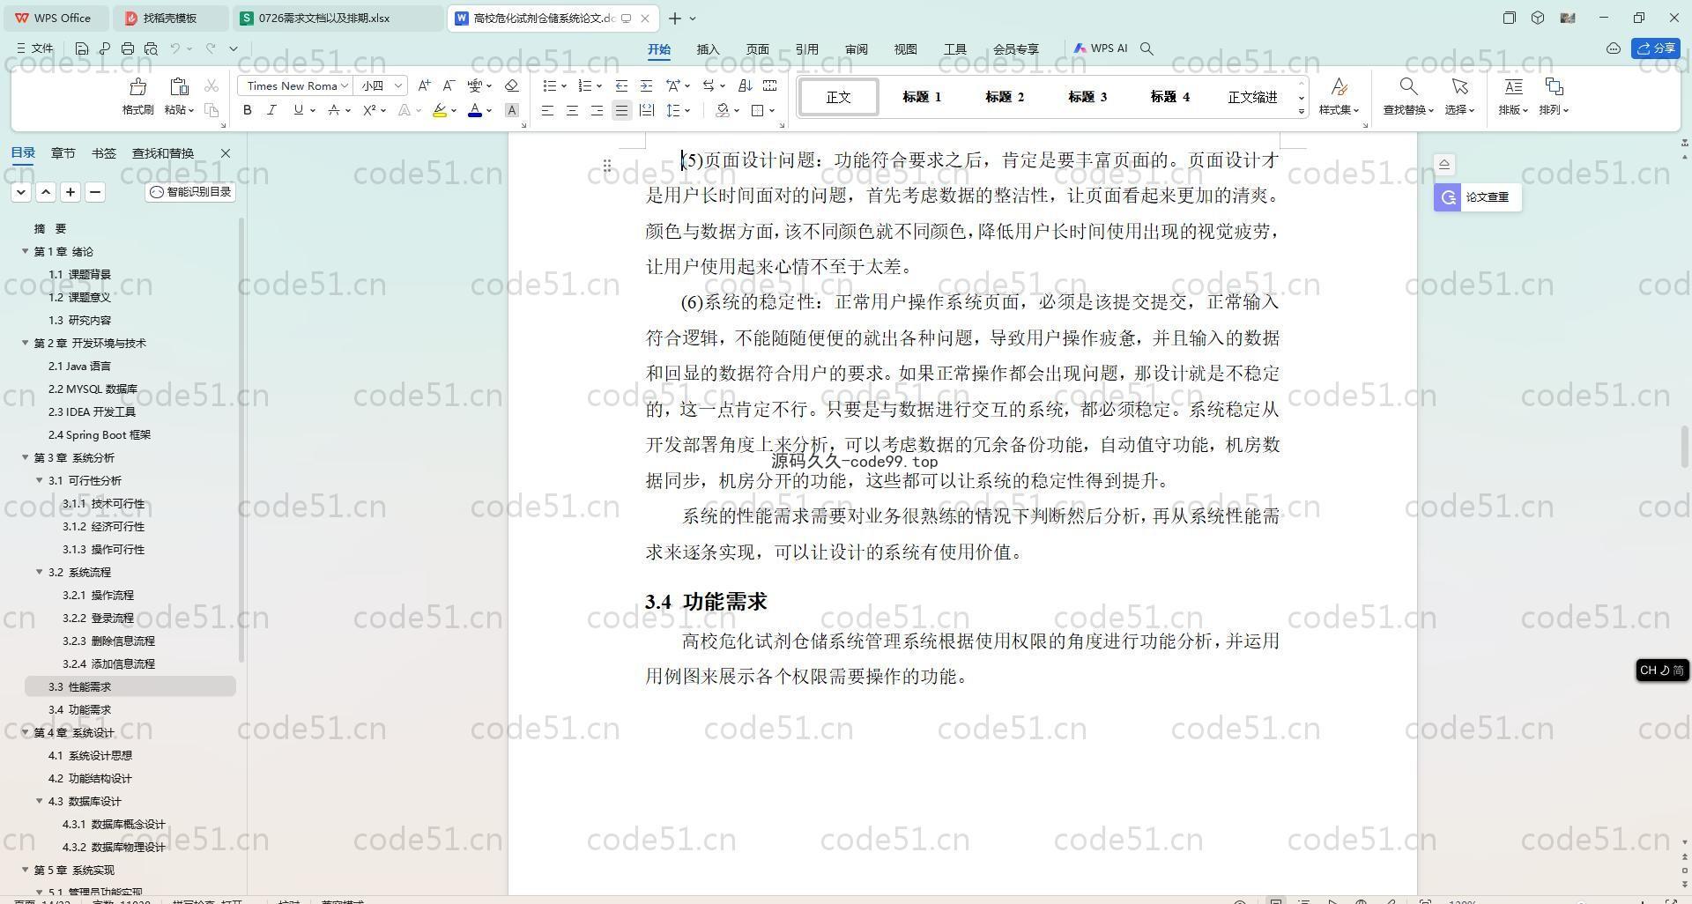This screenshot has height=904, width=1692.
Task: Set paragraph to align right
Action: pos(597,110)
